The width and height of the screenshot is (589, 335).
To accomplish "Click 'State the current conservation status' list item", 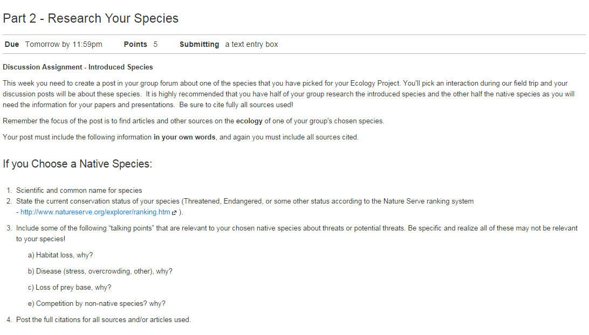I will coord(245,207).
